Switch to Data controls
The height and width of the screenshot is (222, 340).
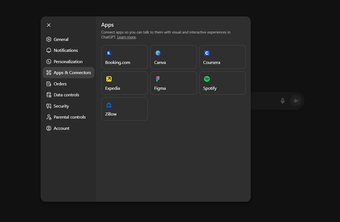point(66,95)
